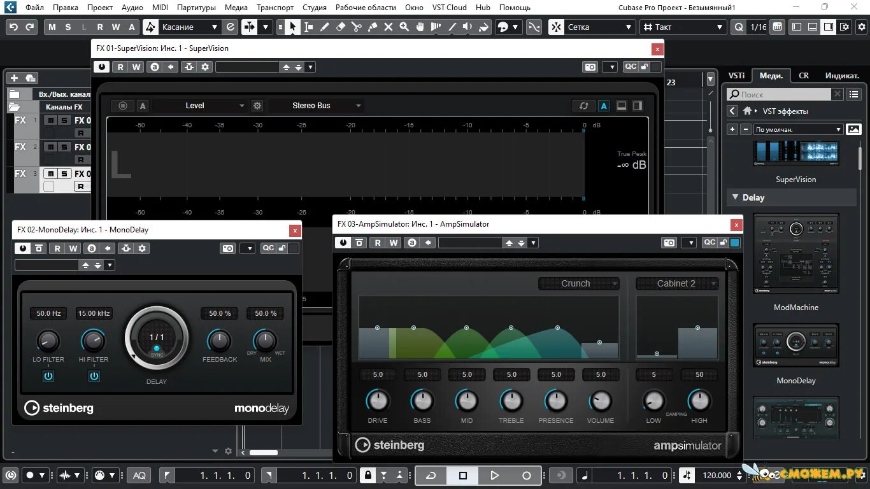Screen dimensions: 870x489
Task: Toggle left zone visibility
Action: tap(797, 27)
